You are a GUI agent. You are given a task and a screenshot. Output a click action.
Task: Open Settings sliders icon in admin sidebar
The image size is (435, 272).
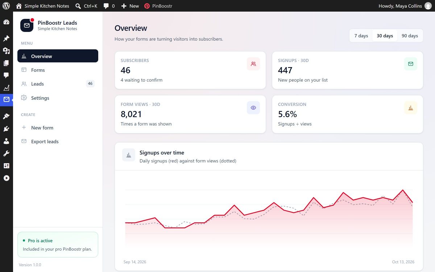tap(6, 166)
